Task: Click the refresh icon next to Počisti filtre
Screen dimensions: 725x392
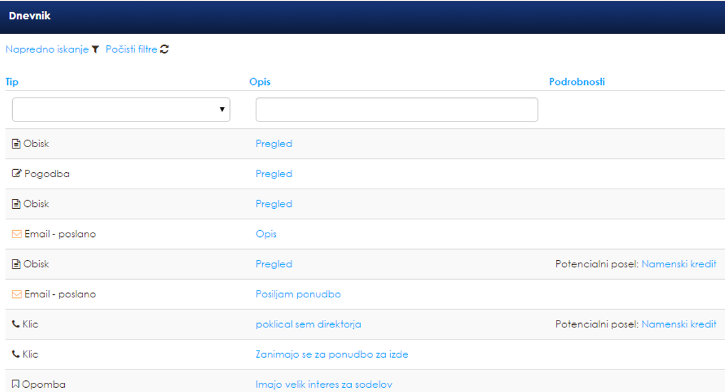Action: tap(165, 49)
